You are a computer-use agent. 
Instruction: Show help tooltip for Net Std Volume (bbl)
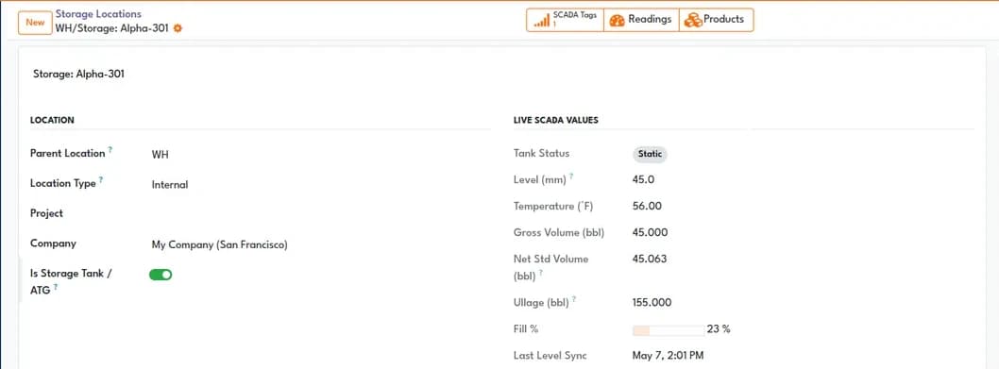click(540, 274)
